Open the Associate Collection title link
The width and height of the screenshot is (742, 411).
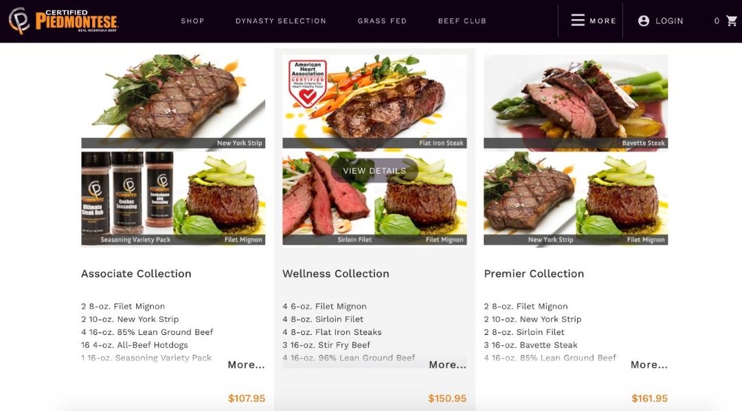(136, 274)
